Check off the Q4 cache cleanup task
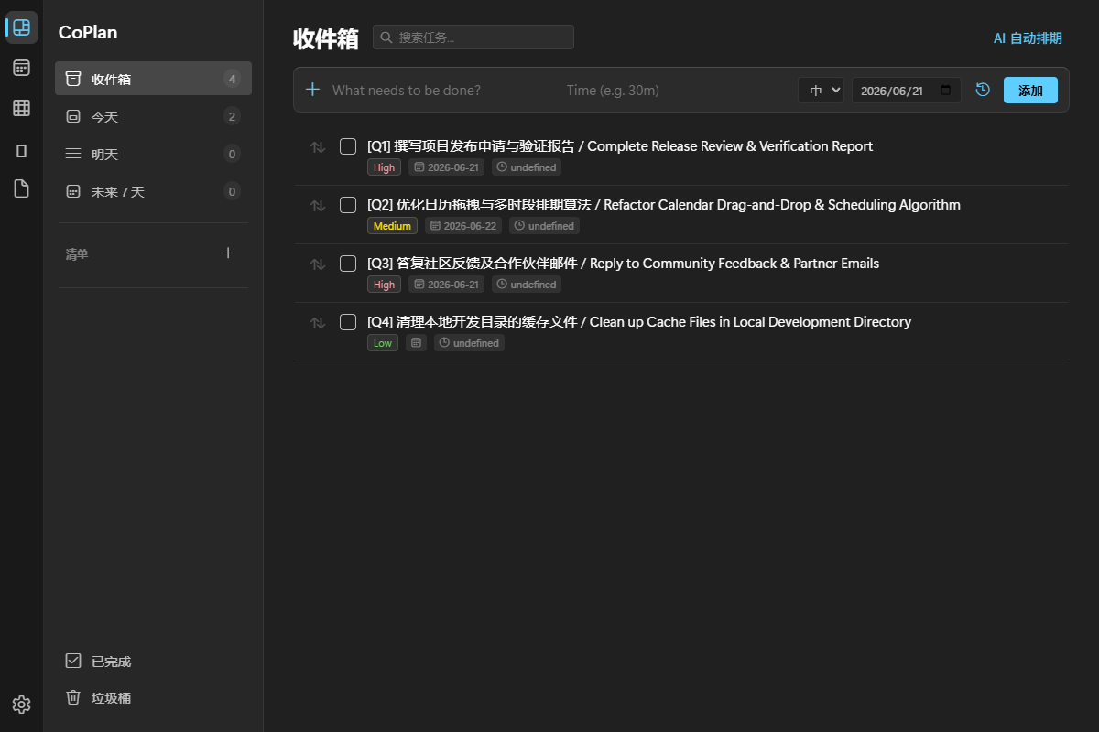Screen dimensions: 1099x732 click(348, 322)
